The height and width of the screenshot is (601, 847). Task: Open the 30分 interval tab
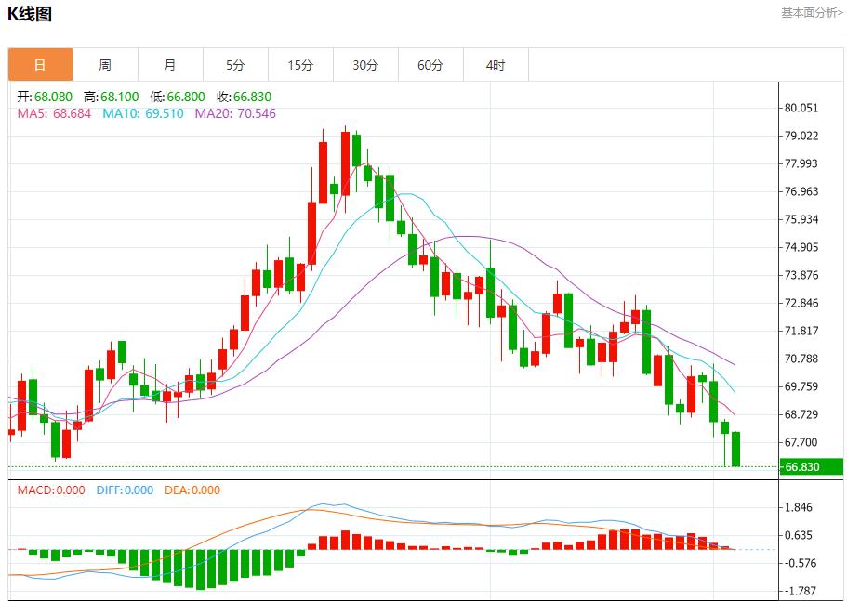[x=365, y=65]
